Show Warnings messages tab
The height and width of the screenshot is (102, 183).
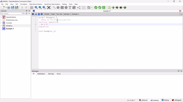[51, 74]
